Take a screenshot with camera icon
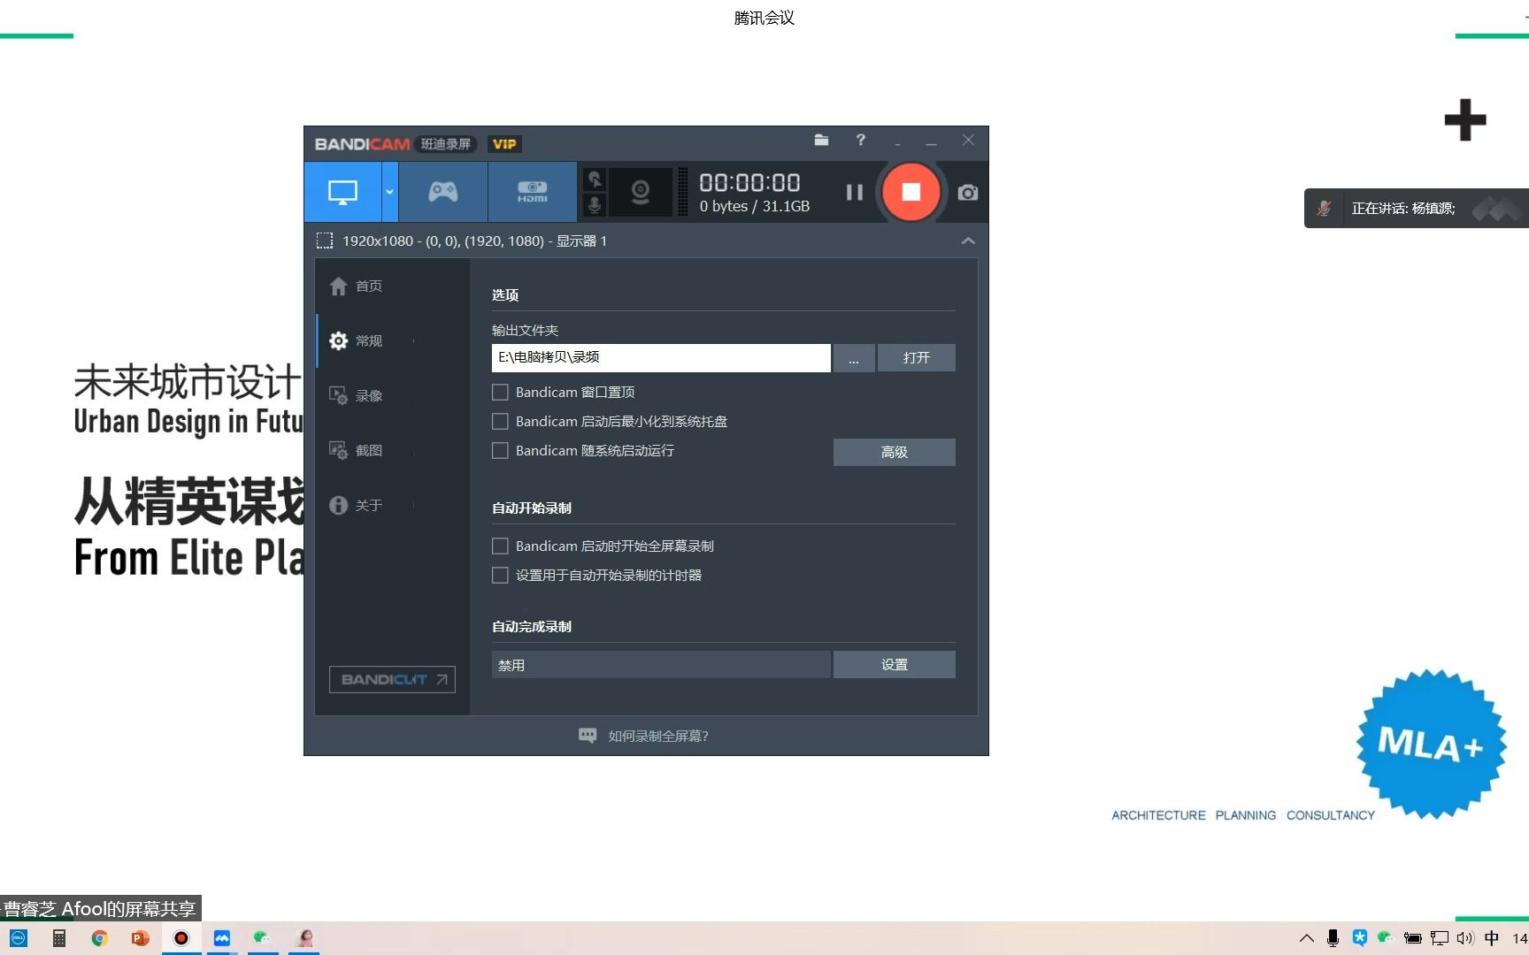This screenshot has height=955, width=1529. click(968, 192)
